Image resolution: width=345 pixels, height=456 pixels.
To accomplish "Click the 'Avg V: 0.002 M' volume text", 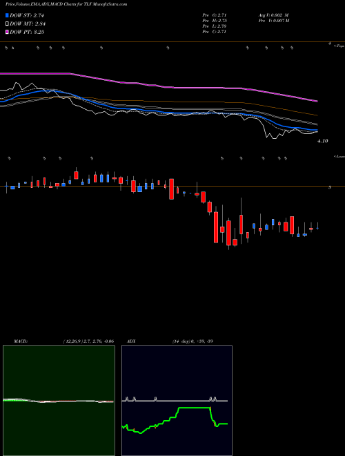I will [273, 15].
